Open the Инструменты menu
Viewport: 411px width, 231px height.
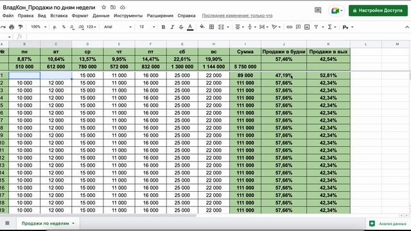pos(128,15)
